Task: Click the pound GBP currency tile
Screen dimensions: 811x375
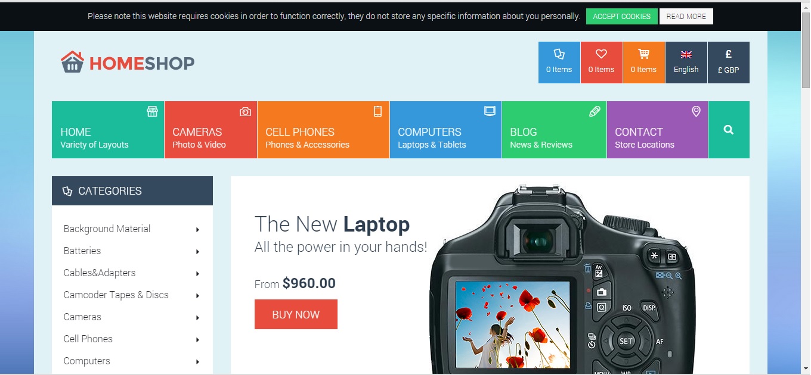Action: pyautogui.click(x=729, y=62)
